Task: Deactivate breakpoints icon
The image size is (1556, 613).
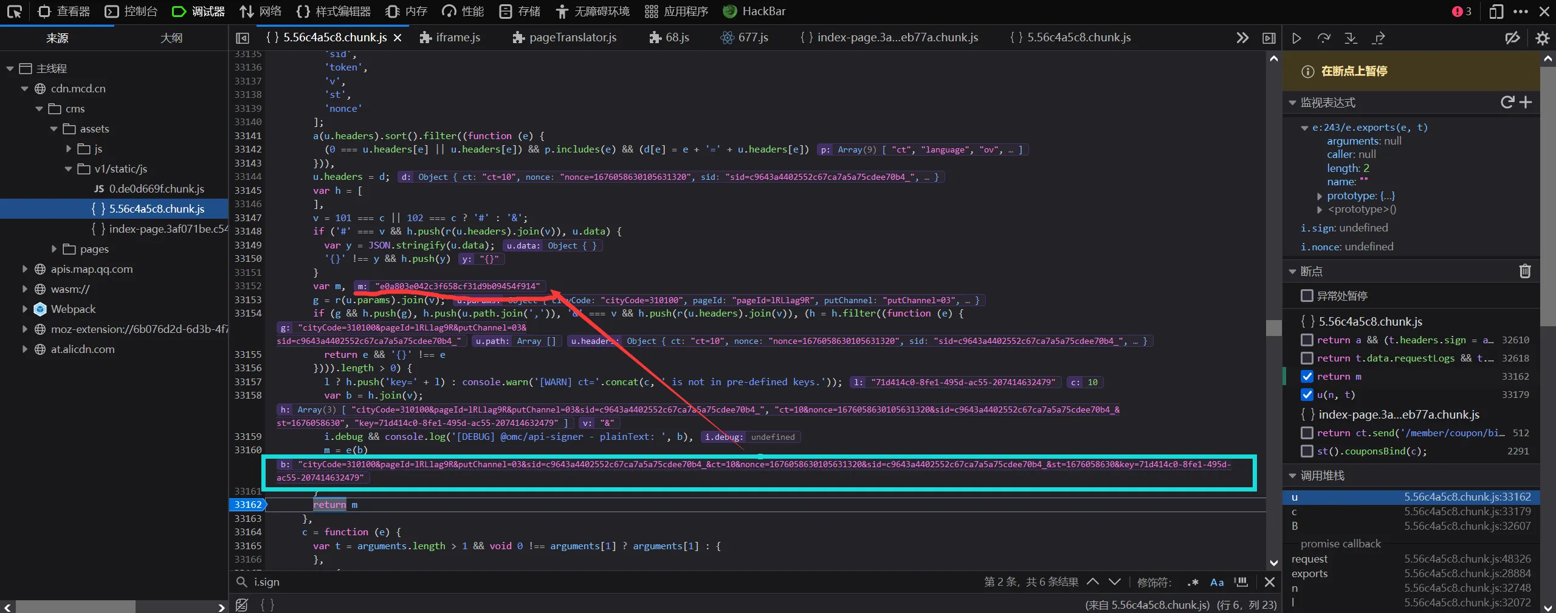Action: (1512, 38)
